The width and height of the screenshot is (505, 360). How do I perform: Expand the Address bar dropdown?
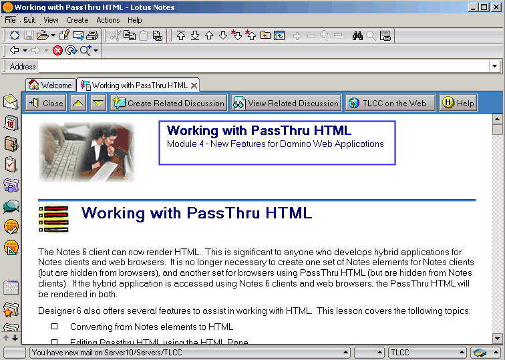494,67
